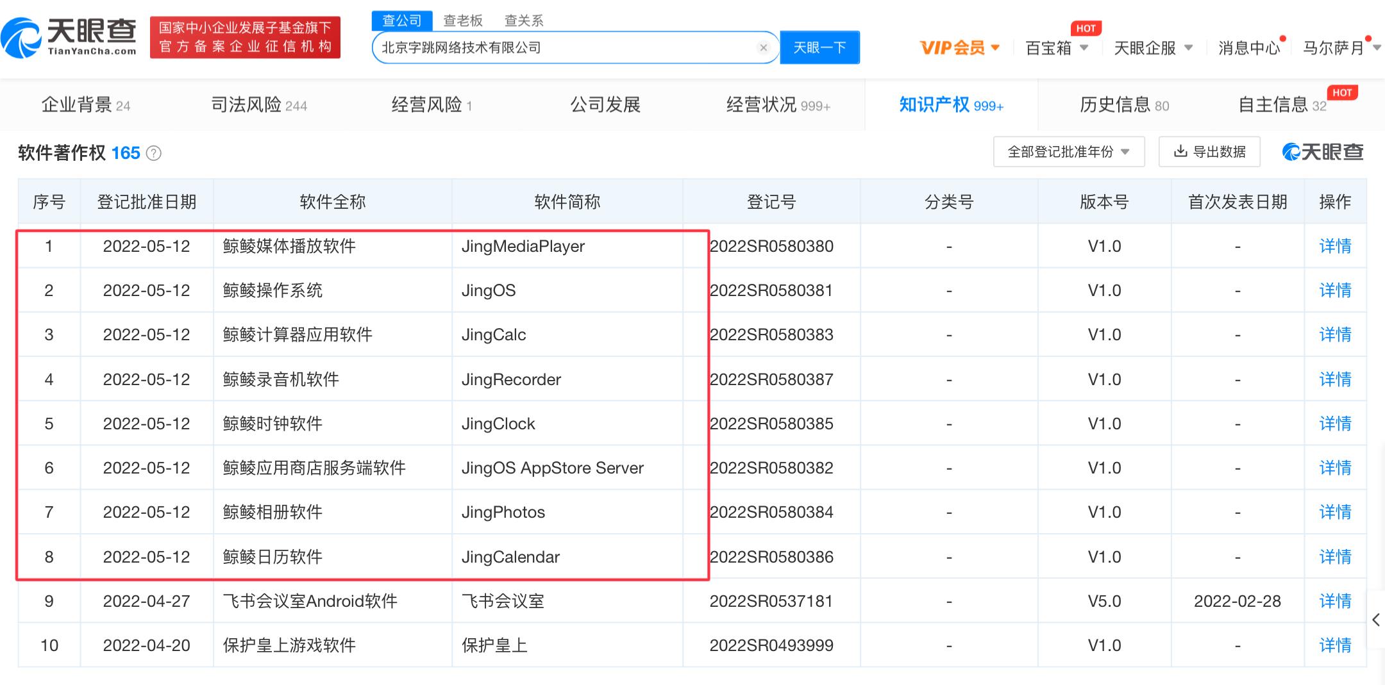Click the 登记号 column header
The height and width of the screenshot is (685, 1385).
771,202
